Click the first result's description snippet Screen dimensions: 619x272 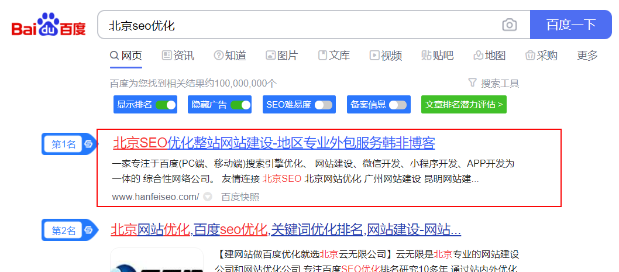point(313,171)
